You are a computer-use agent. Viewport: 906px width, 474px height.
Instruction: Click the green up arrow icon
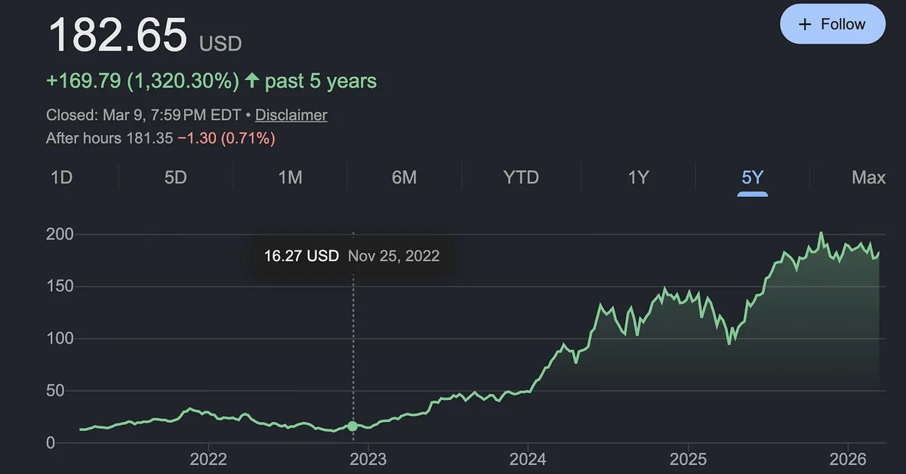click(252, 81)
